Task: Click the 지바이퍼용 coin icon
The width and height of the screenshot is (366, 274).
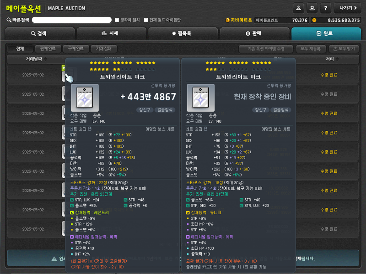Action: (227, 20)
